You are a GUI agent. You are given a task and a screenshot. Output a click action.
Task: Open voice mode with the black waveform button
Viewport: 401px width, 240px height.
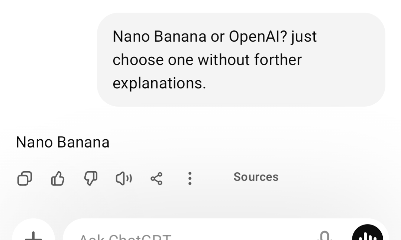(x=367, y=235)
